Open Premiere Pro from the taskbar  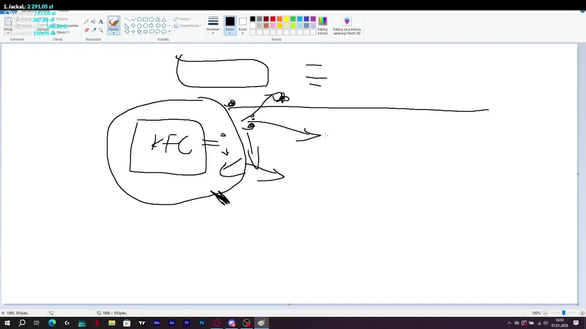(187, 323)
